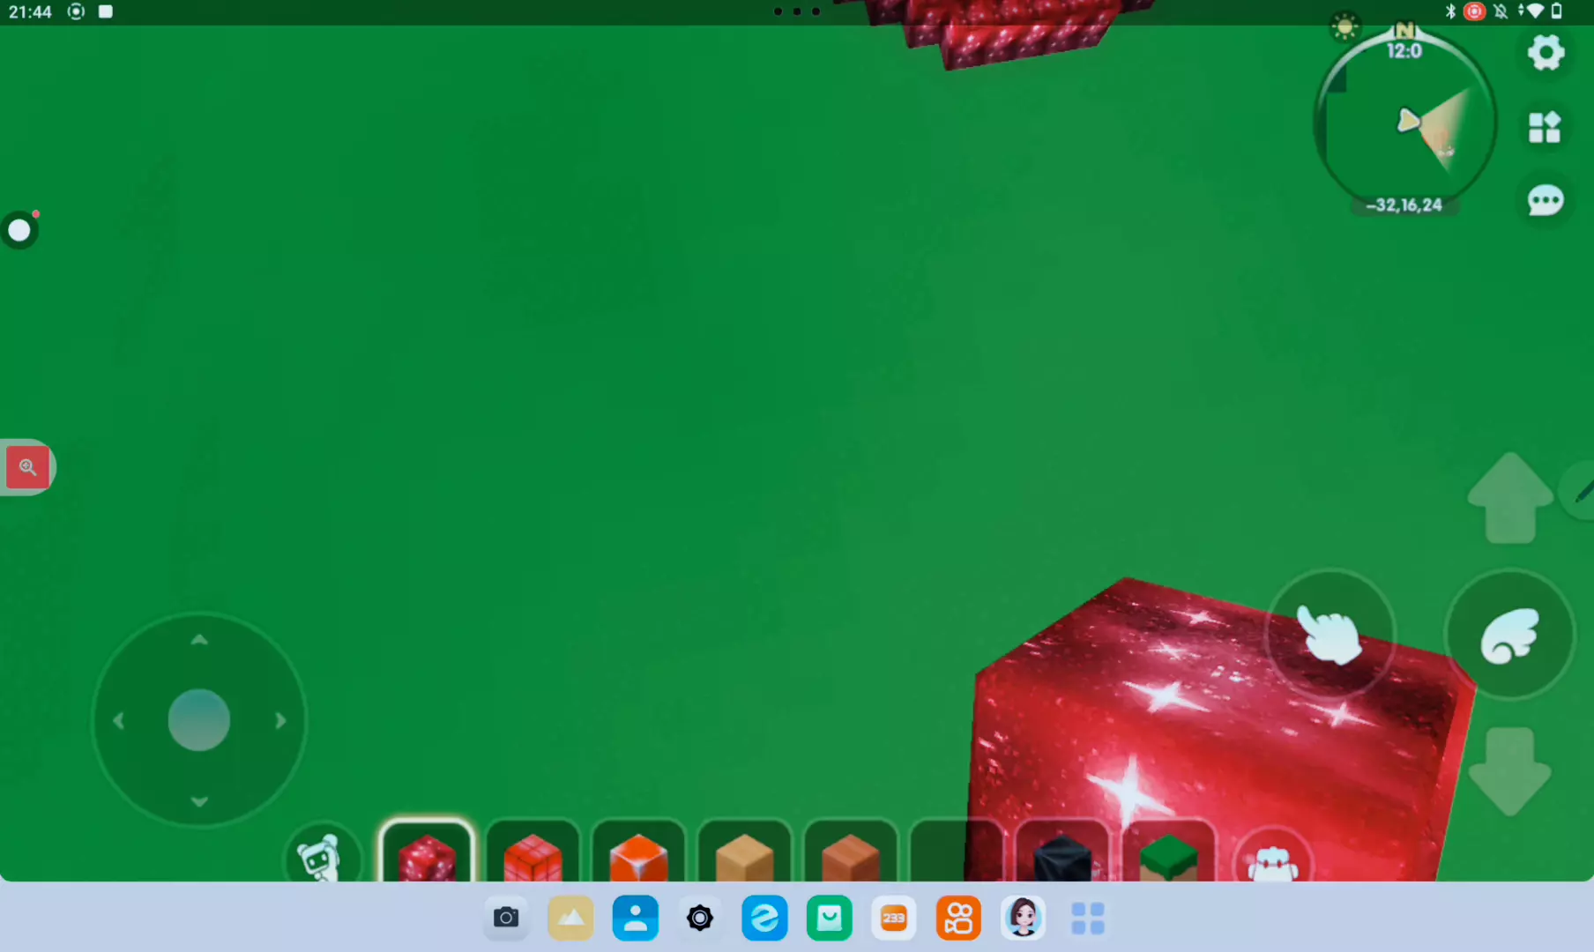This screenshot has width=1594, height=952.
Task: Open the chat bubble
Action: click(x=1545, y=201)
